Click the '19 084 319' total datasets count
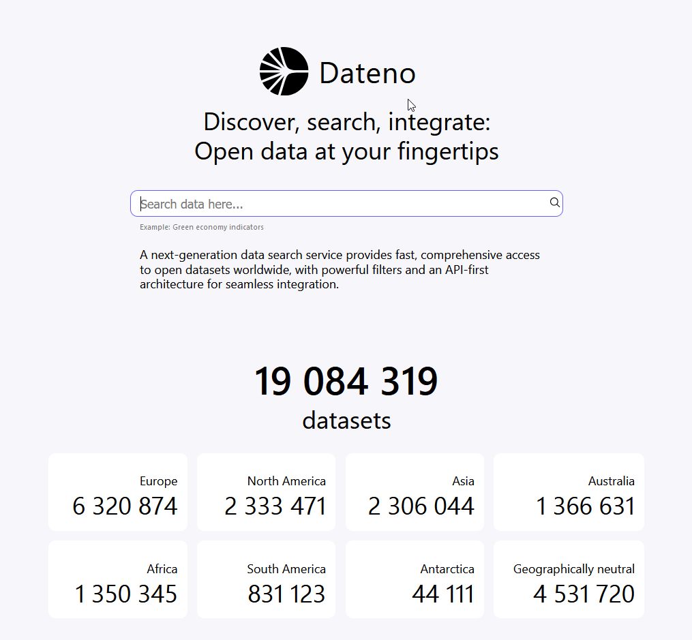 [x=346, y=380]
